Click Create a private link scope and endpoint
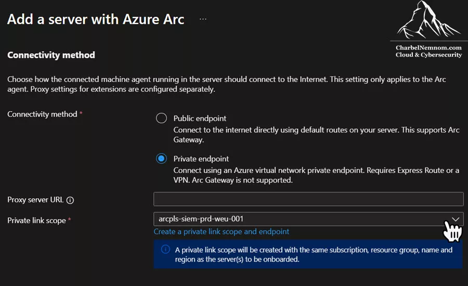 [221, 232]
